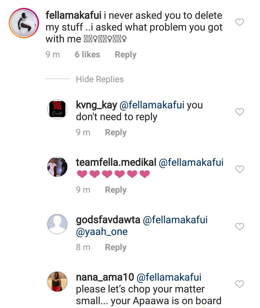The height and width of the screenshot is (308, 260).
Task: Open teamfella.medikal's profile photo
Action: [57, 167]
